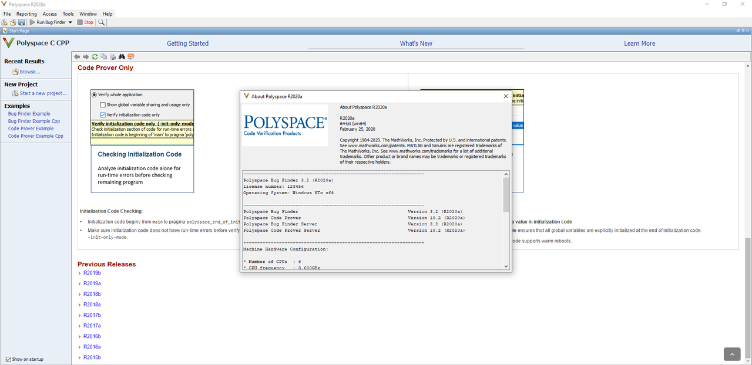Open the Bug Finder Example link
The width and height of the screenshot is (752, 365).
[x=29, y=114]
